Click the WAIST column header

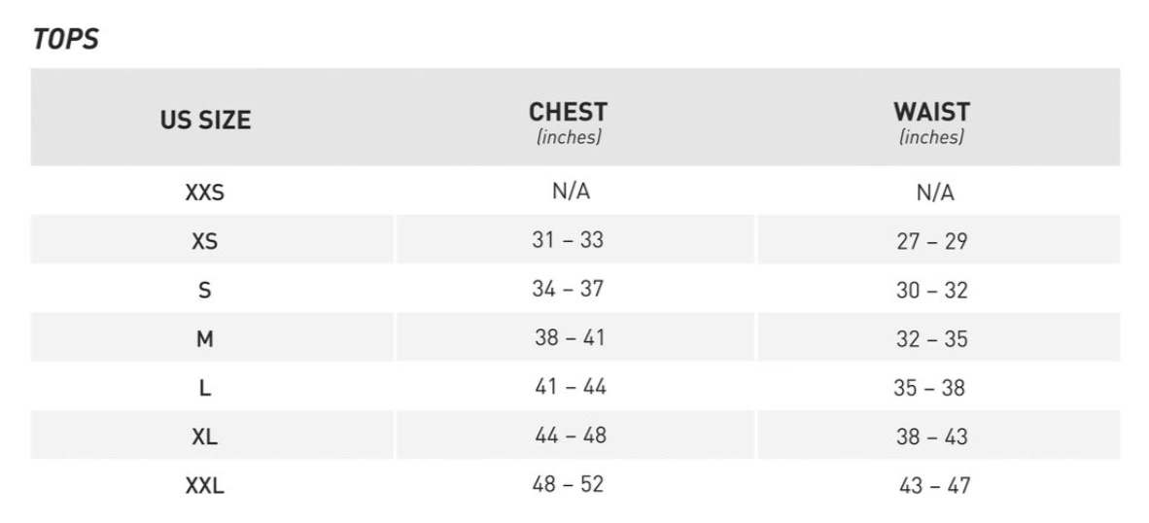click(x=931, y=113)
